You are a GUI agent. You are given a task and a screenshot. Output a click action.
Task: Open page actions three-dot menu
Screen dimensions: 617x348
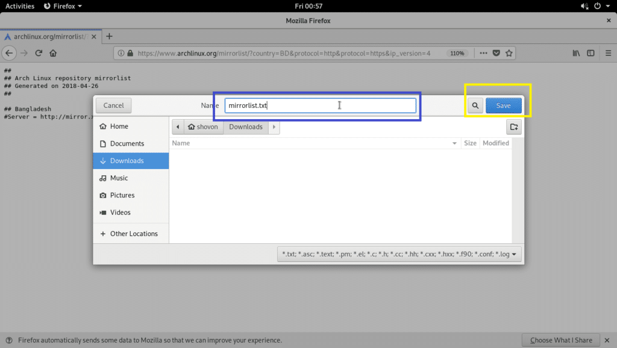pos(483,53)
